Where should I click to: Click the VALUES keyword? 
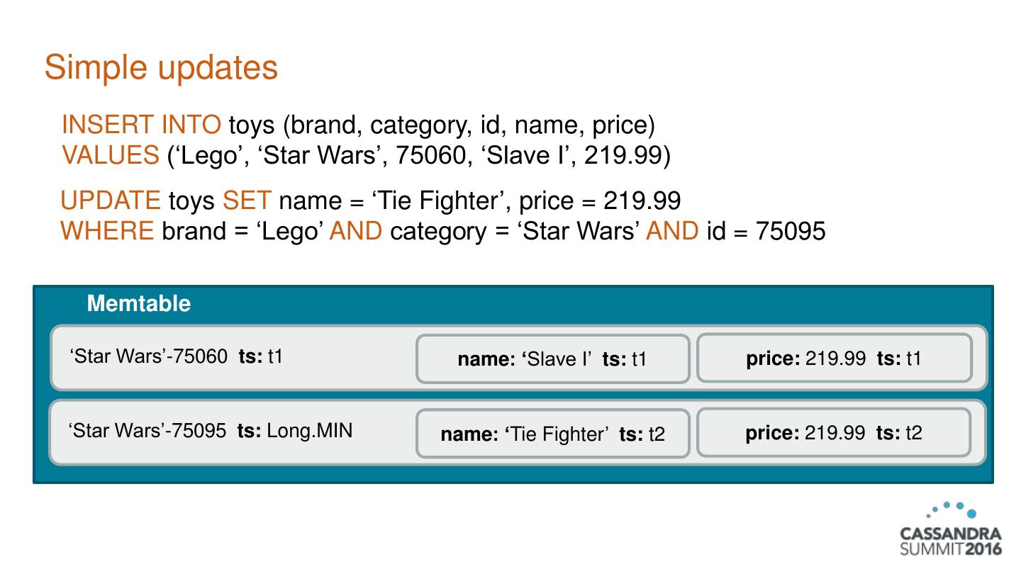click(111, 155)
